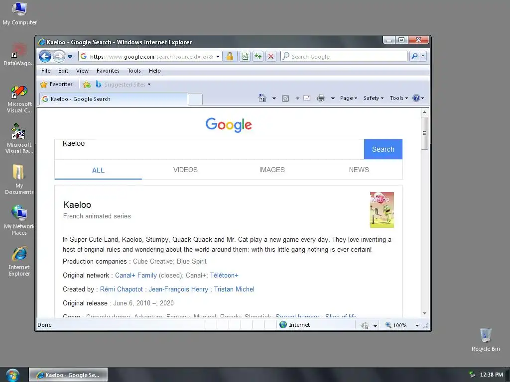The image size is (510, 382).
Task: Switch to VIDEOS results tab
Action: coord(185,170)
